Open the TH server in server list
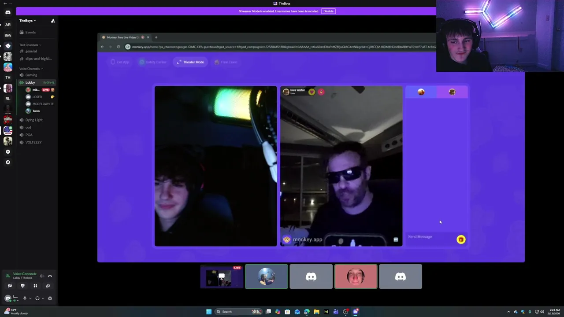Viewport: 564px width, 317px height. click(x=7, y=77)
